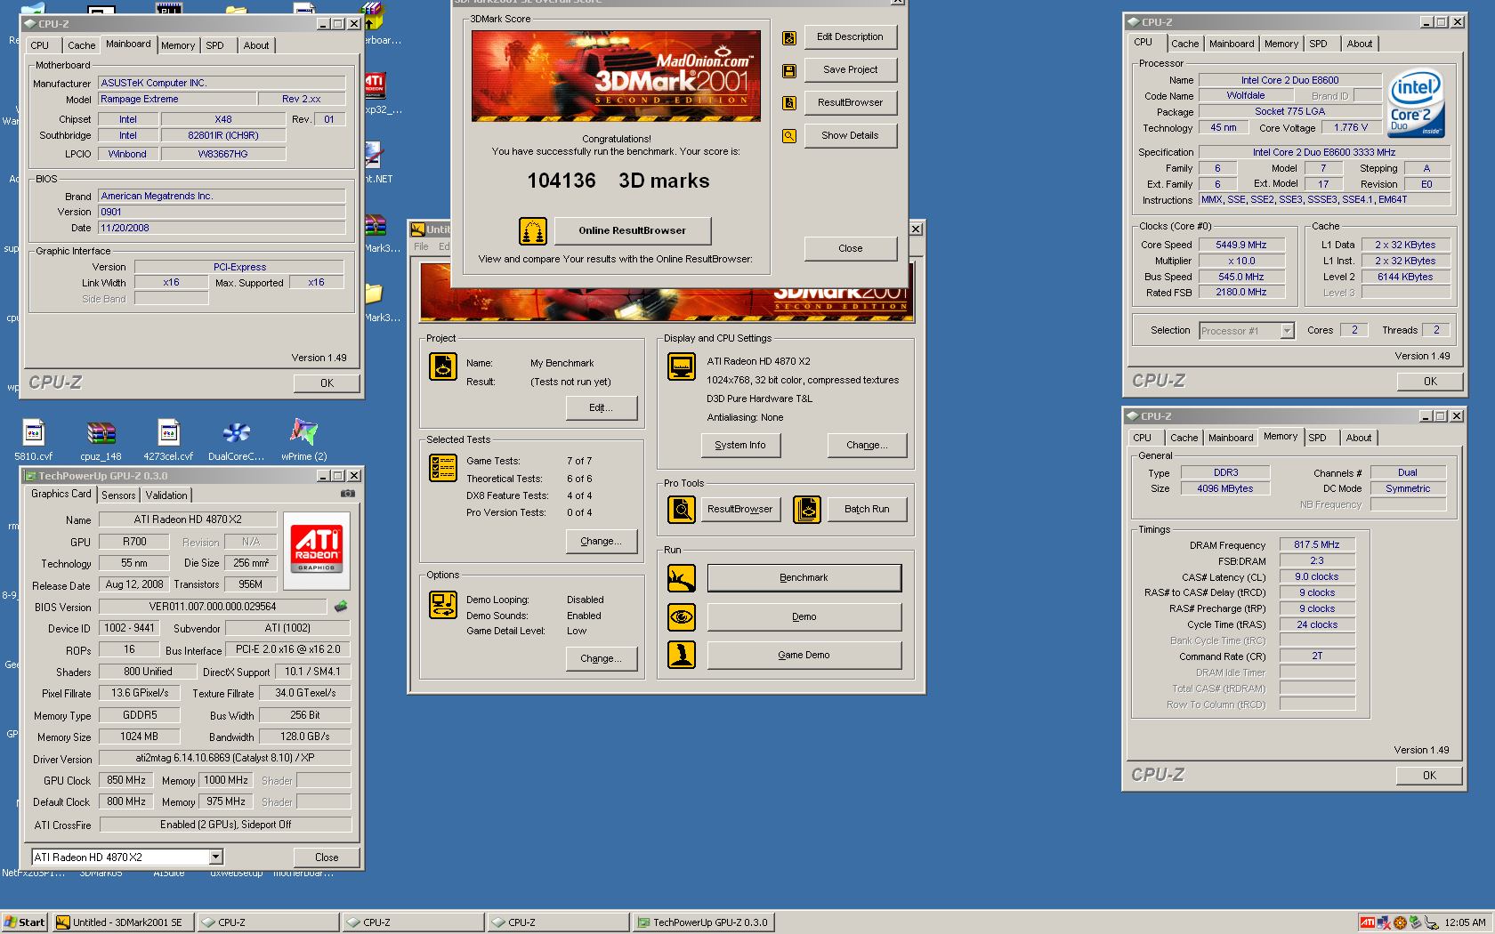Click the system clock showing 12:05 AM
Viewport: 1495px width, 934px height.
[x=1465, y=922]
